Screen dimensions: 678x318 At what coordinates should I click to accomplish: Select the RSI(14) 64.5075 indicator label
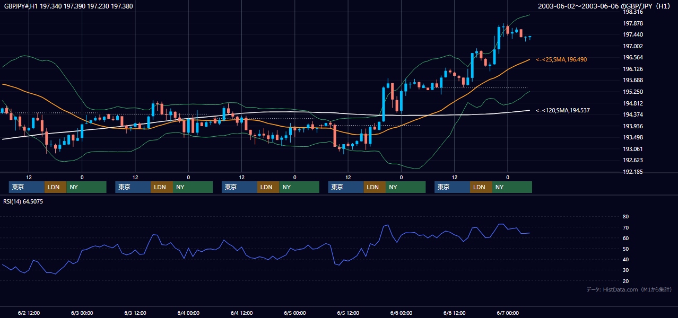[23, 201]
